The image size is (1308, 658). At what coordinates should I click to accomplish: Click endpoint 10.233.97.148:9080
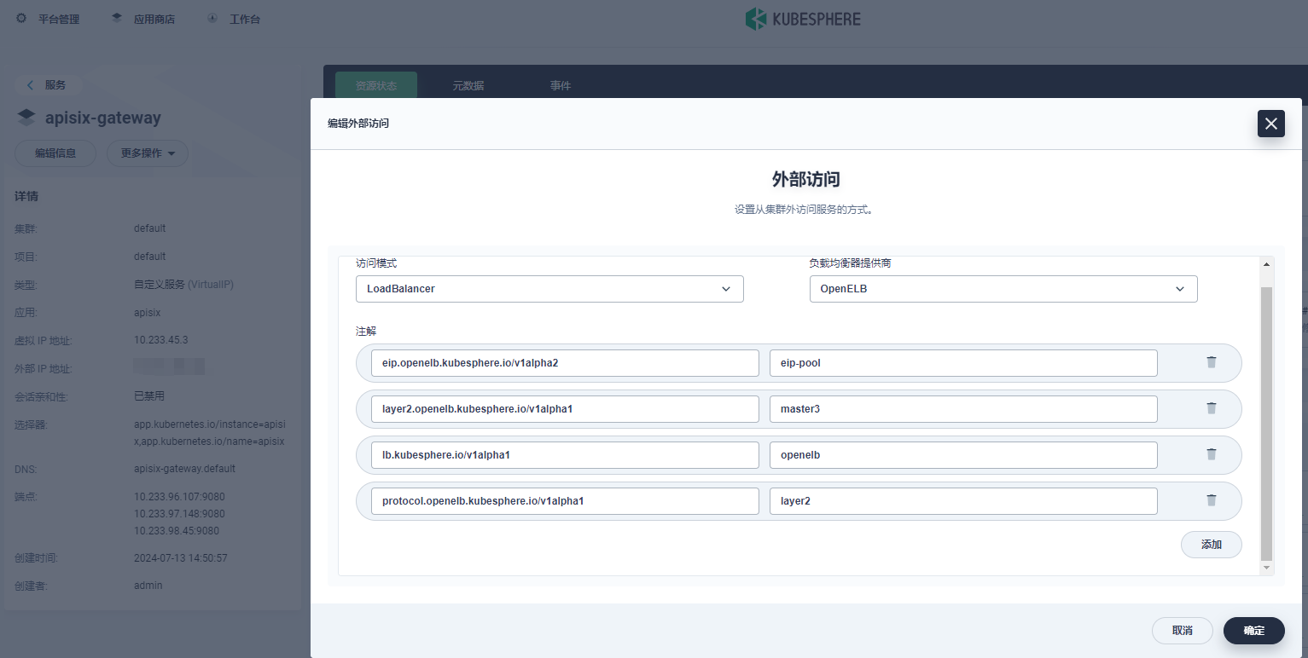[x=179, y=513]
